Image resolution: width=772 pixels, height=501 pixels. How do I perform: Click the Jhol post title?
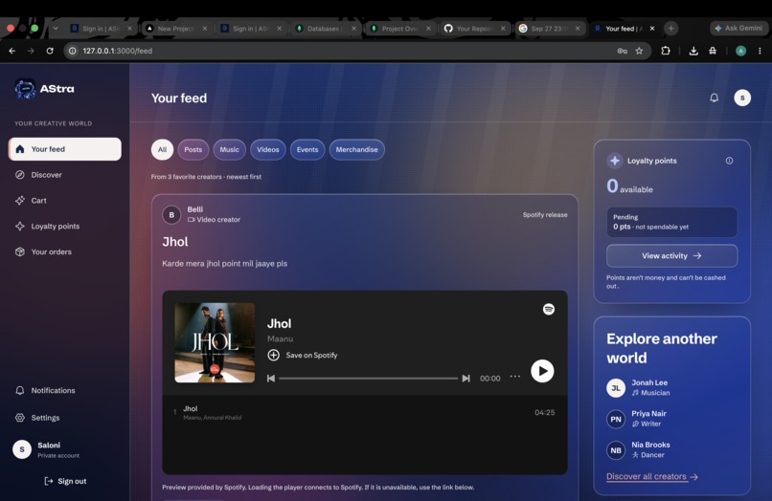(174, 242)
